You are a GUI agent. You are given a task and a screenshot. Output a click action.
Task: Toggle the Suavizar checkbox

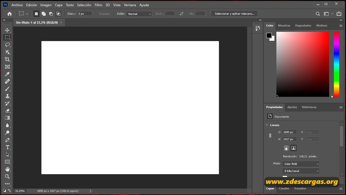96,14
